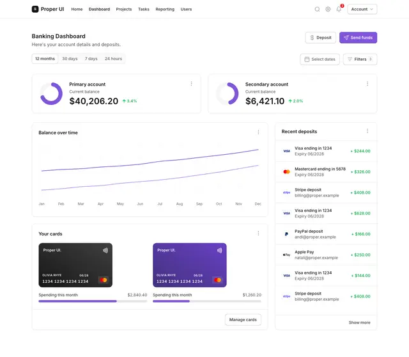The width and height of the screenshot is (409, 357).
Task: Click $1,260.20 spending amount
Action: point(252,295)
